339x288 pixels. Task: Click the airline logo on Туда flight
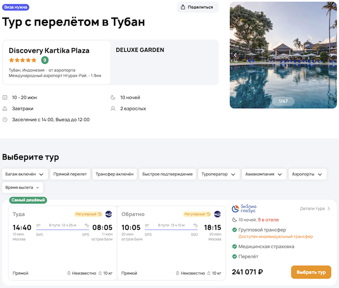pos(108,214)
